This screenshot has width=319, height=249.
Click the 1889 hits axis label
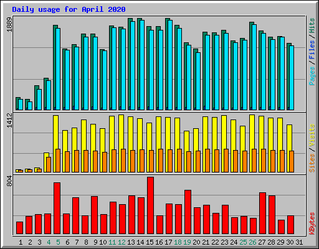(9, 24)
